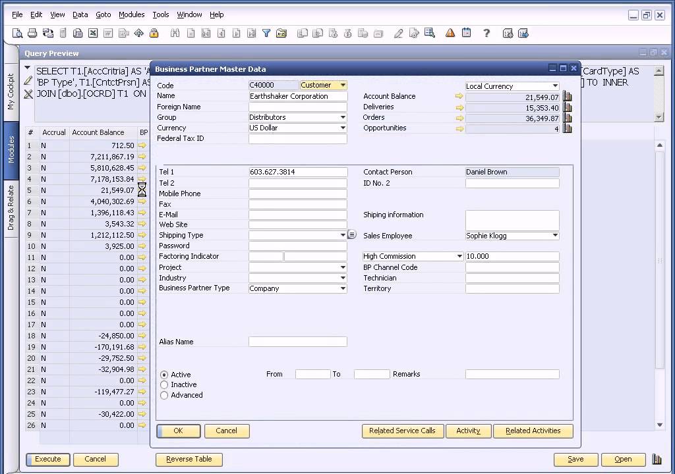Click the Export to PDF icon
Viewport: 675px width, 474px height.
pyautogui.click(x=123, y=33)
